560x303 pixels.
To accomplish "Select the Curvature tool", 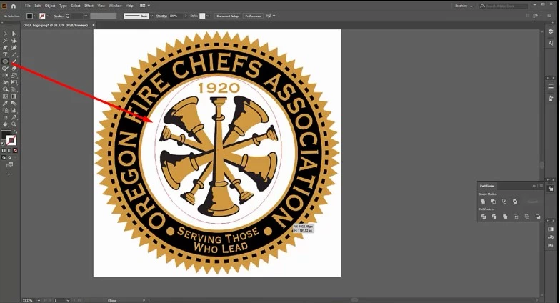I will coord(14,47).
